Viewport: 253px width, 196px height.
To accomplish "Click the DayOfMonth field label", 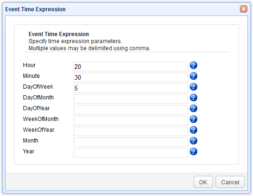I will tap(38, 98).
